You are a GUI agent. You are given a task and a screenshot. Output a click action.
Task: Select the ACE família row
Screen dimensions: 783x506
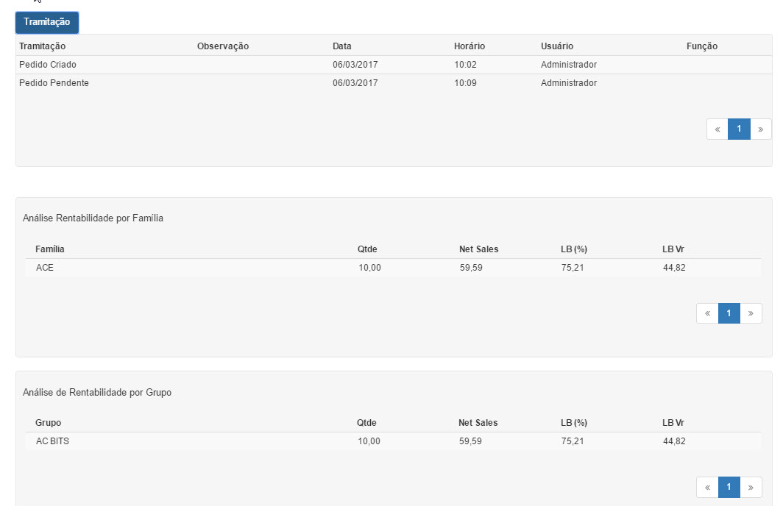click(x=394, y=268)
